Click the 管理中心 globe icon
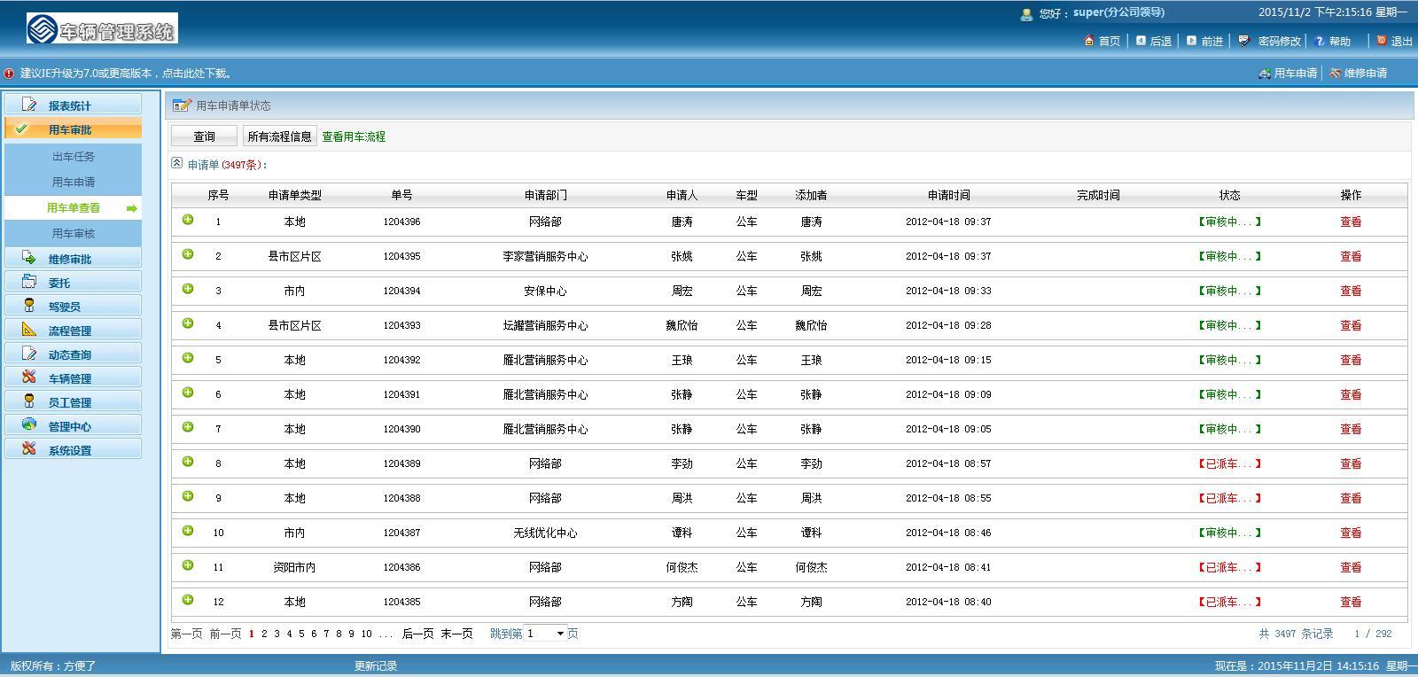Screen dimensions: 1418x677 [29, 425]
